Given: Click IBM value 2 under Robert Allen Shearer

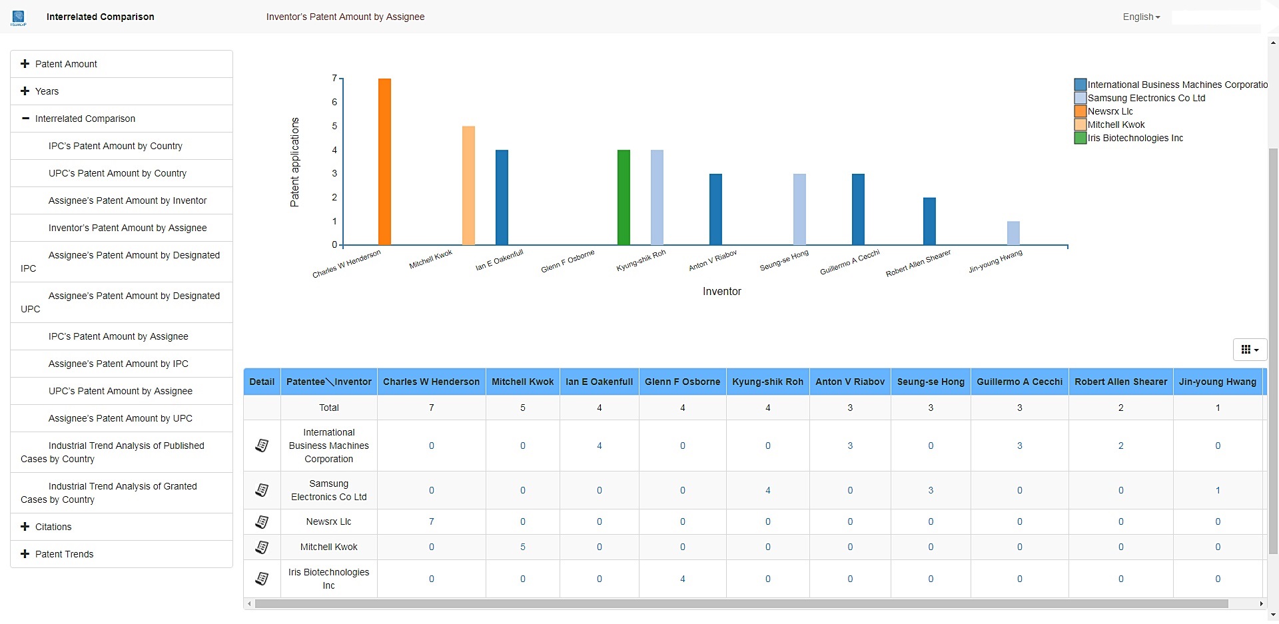Looking at the screenshot, I should pos(1121,446).
